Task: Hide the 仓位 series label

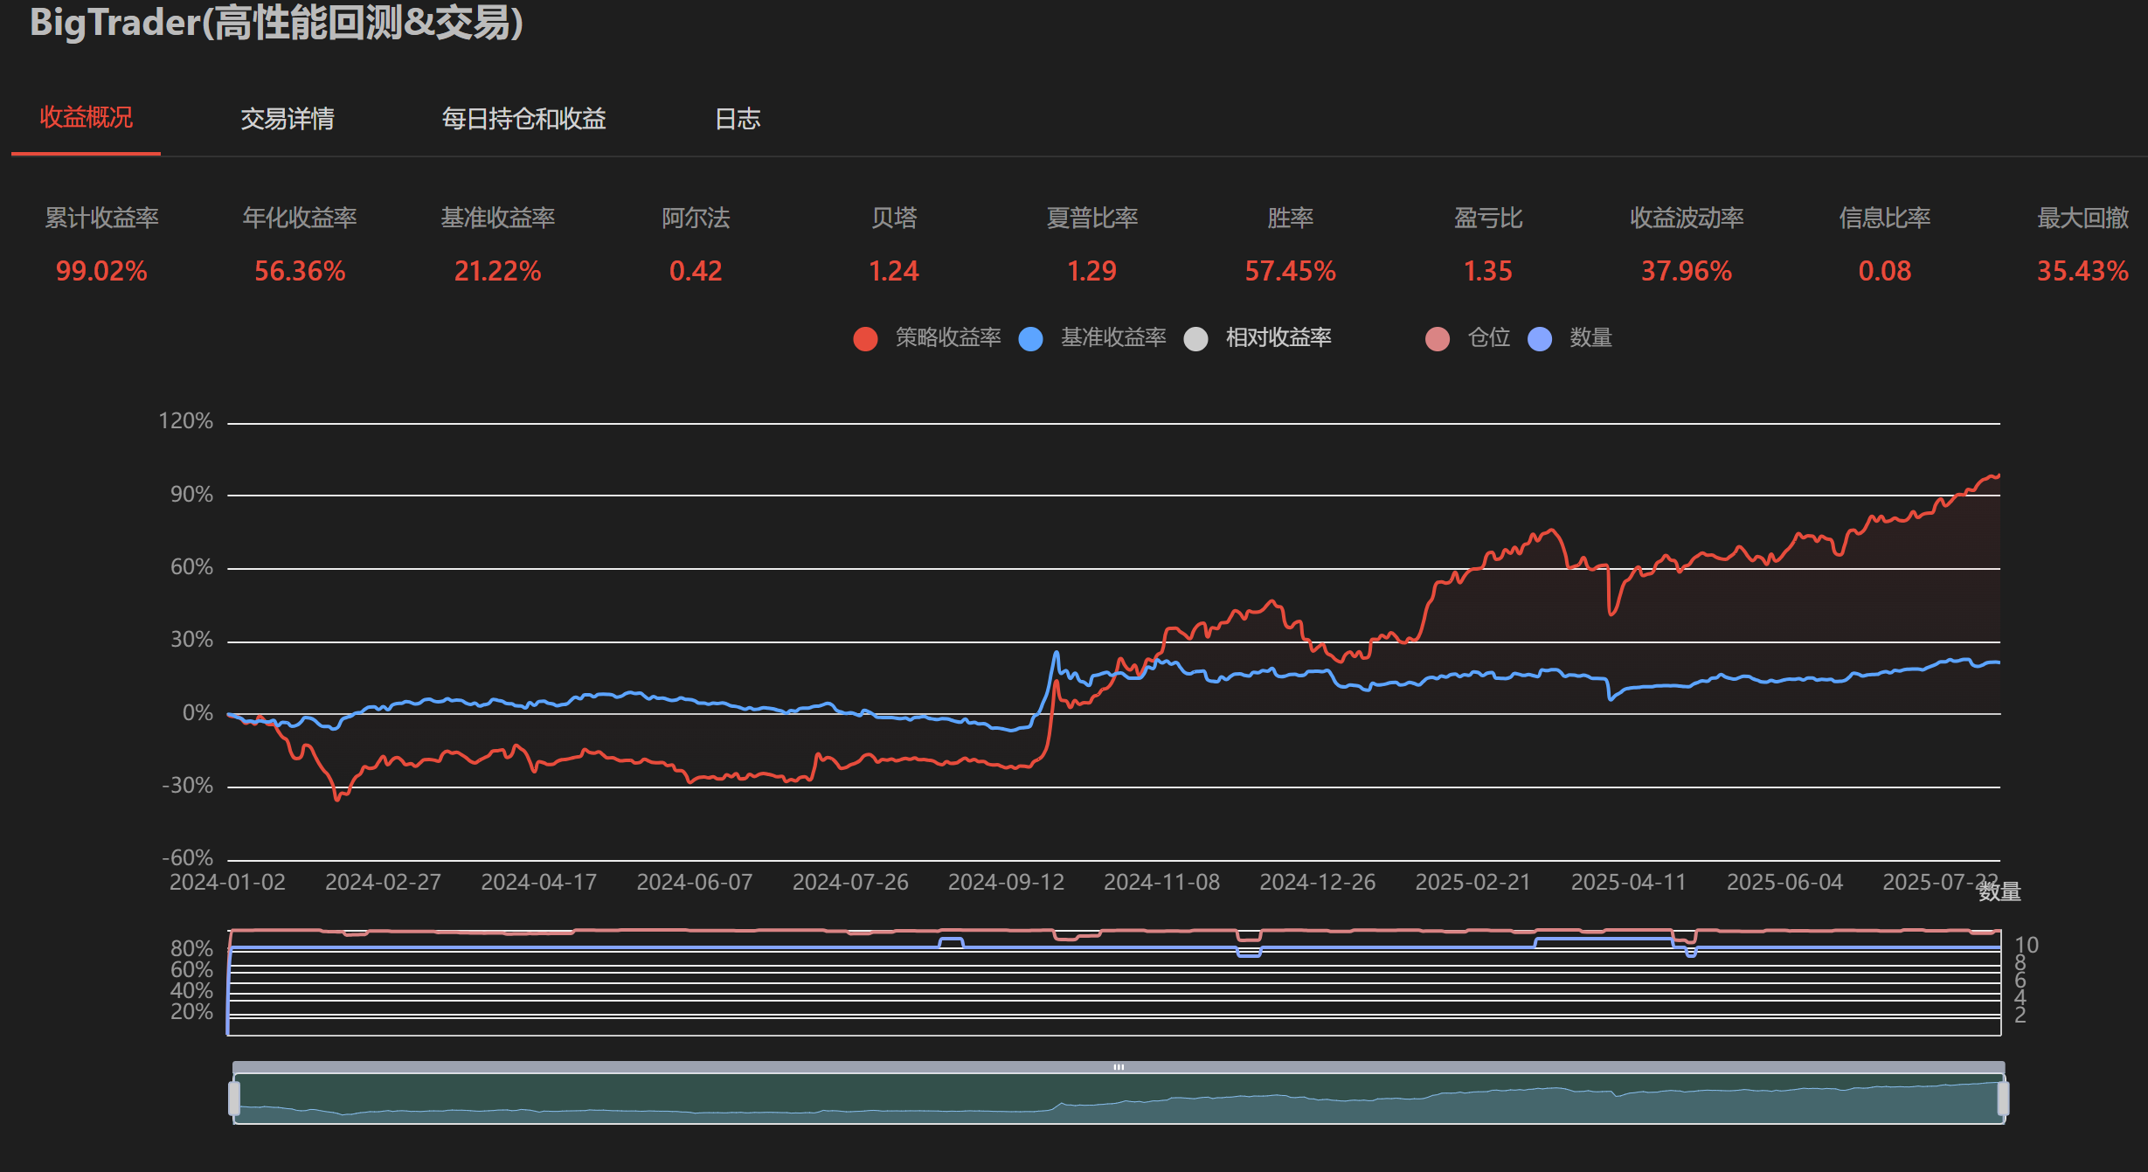Action: 1488,338
